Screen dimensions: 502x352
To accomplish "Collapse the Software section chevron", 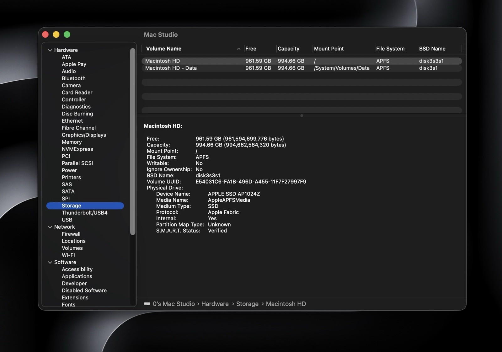I will click(x=50, y=263).
